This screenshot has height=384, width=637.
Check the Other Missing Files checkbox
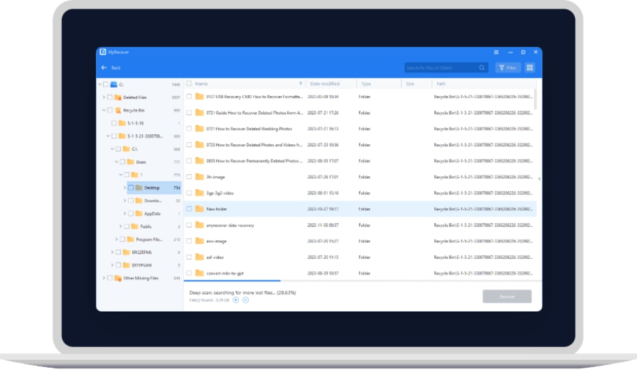109,278
